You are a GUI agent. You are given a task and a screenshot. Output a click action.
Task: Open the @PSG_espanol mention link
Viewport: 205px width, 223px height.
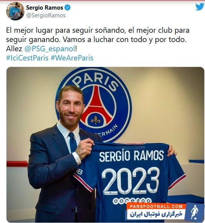(50, 49)
